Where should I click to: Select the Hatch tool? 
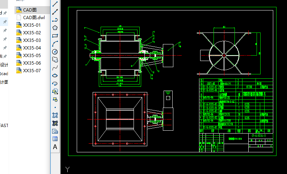(55, 115)
